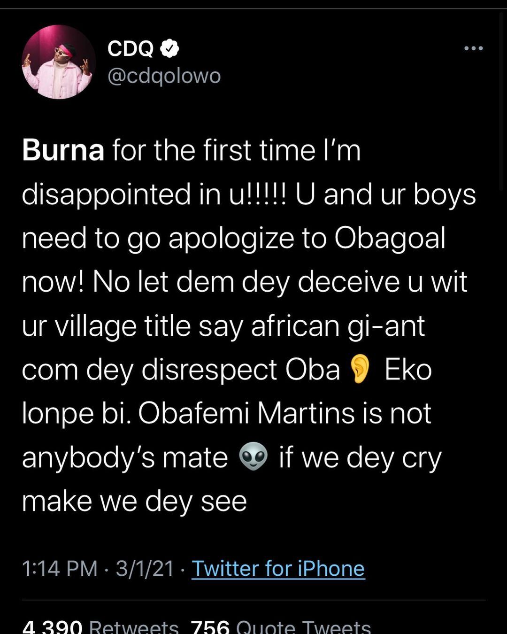Viewport: 507px width, 634px height.
Task: Click the 1:14 PM timestamp
Action: click(x=60, y=568)
